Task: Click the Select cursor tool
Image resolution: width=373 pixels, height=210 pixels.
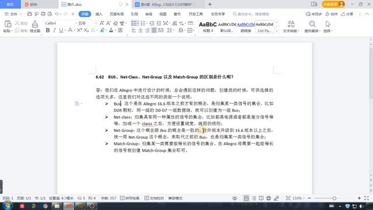Action: tap(328, 24)
